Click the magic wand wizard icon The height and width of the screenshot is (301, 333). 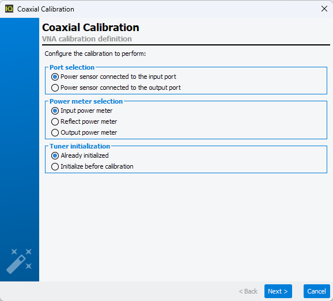[x=19, y=261]
